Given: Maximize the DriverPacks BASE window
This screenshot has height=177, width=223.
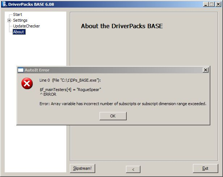Looking at the screenshot, I should tap(211, 4).
